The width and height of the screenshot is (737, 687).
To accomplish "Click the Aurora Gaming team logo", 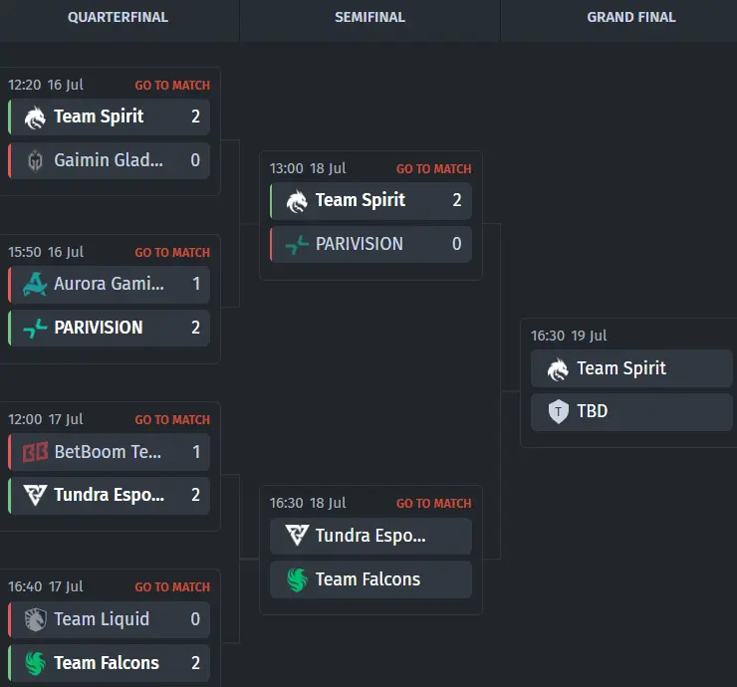I will click(35, 285).
